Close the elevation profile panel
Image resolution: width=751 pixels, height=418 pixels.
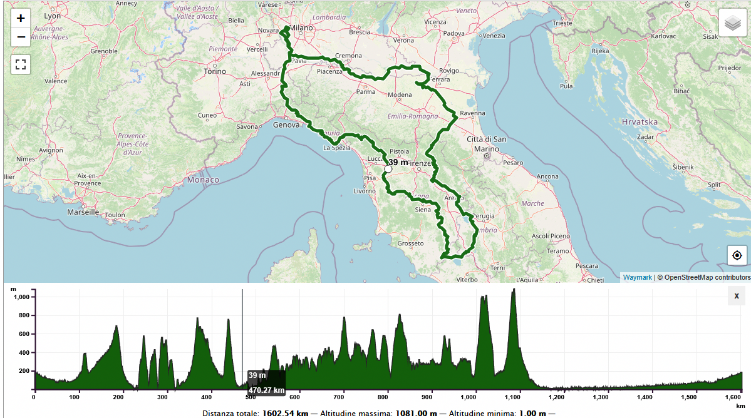tap(736, 297)
